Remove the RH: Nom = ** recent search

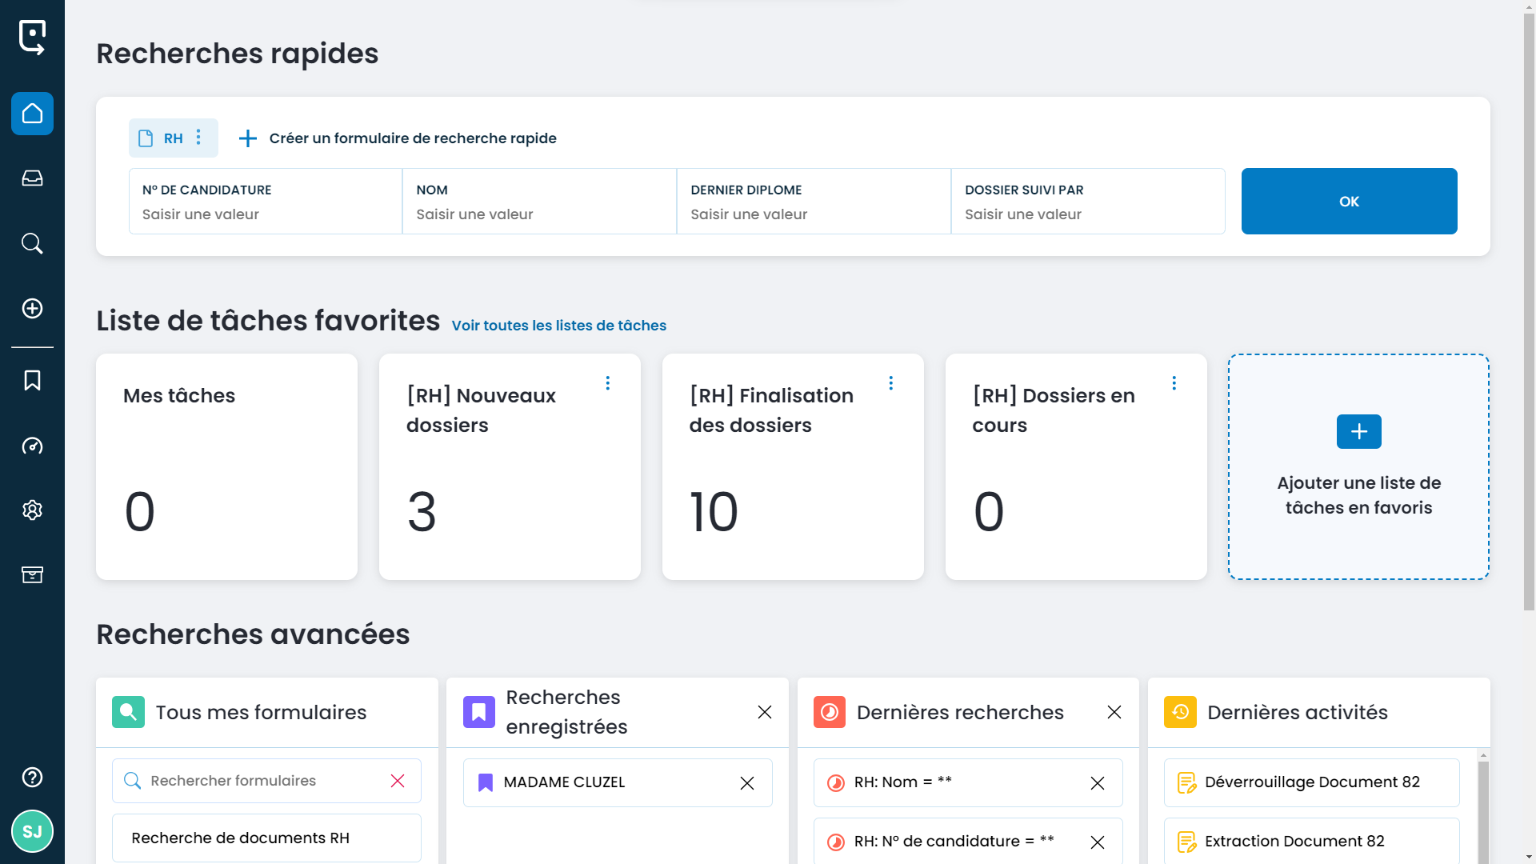1098,783
